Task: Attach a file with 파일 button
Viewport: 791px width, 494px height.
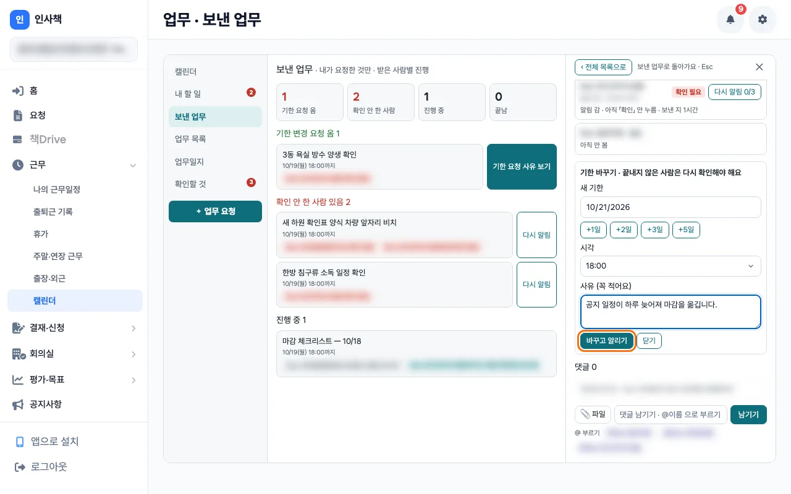Action: [x=593, y=415]
